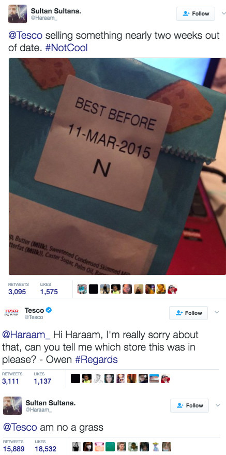Open Sultan Sultana's profile avatar in first tweet
226x455 pixels.
click(x=18, y=14)
